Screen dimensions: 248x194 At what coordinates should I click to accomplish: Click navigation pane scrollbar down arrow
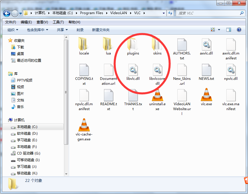pyautogui.click(x=66, y=174)
